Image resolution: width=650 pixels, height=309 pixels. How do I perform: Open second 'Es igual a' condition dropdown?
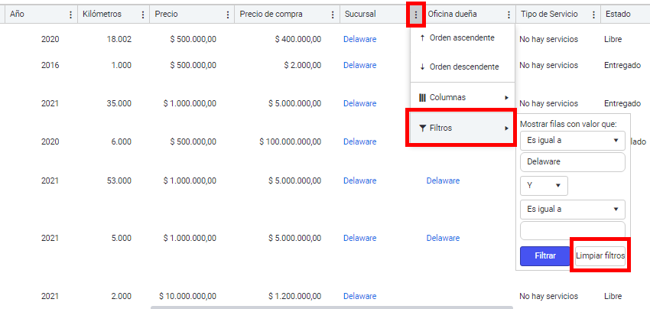572,209
